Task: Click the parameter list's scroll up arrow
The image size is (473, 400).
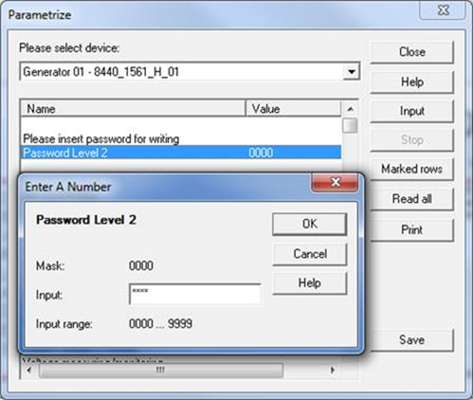Action: coord(349,109)
